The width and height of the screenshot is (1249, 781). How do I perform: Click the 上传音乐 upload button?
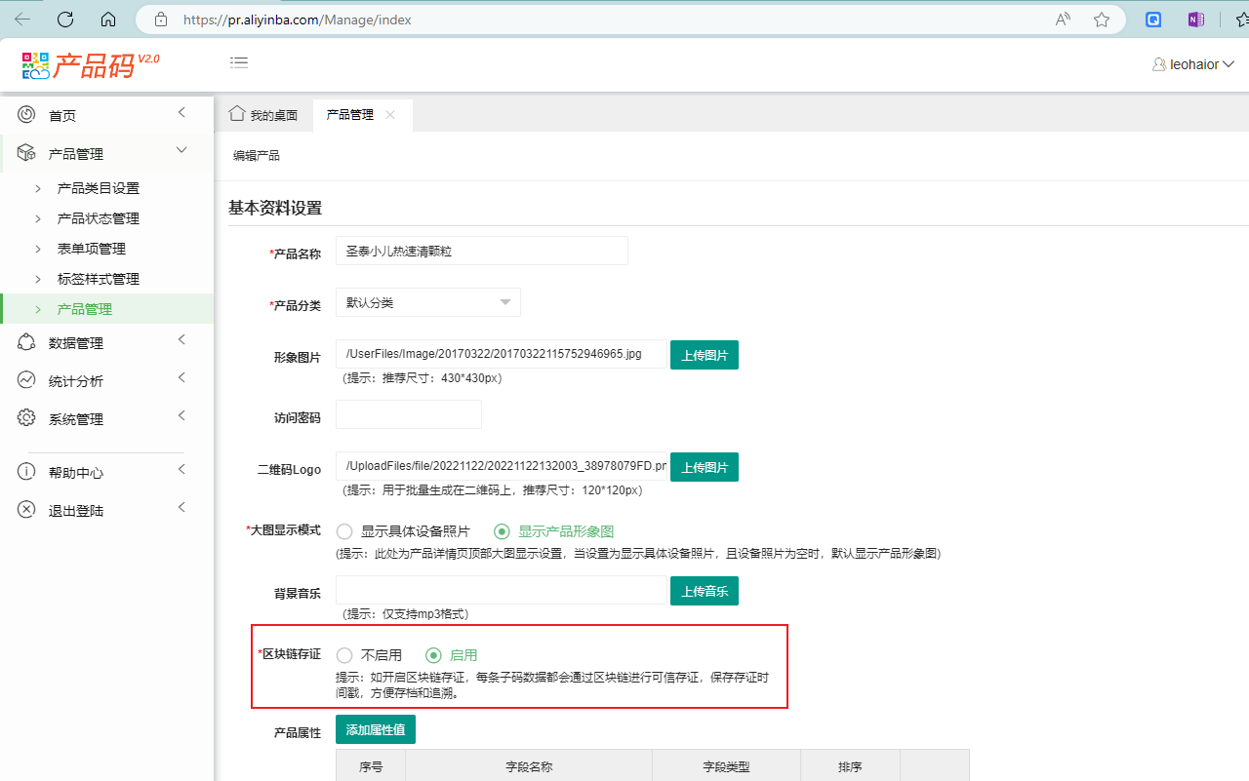click(704, 591)
